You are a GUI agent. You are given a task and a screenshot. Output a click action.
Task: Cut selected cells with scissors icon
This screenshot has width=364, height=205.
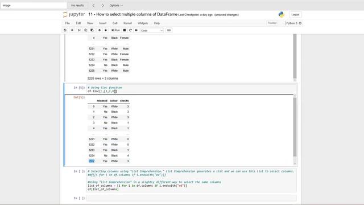tap(79, 30)
